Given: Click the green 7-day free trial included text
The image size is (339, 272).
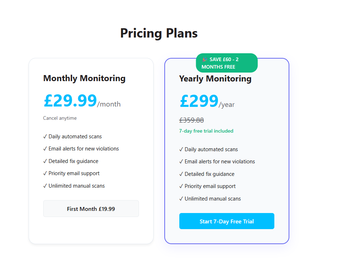Looking at the screenshot, I should (206, 131).
